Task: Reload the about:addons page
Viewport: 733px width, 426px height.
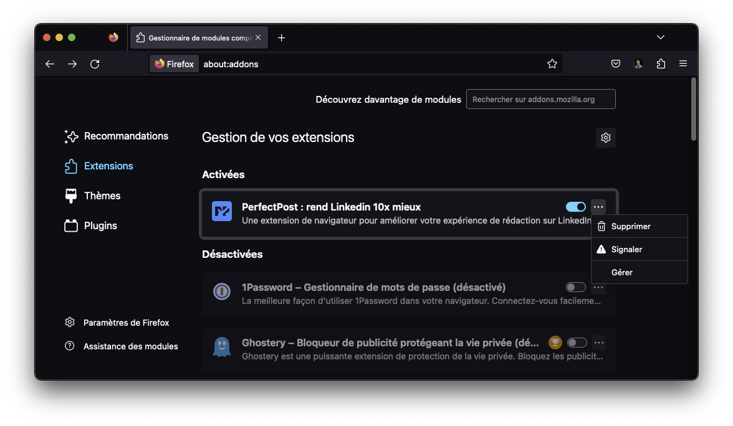Action: (x=95, y=64)
